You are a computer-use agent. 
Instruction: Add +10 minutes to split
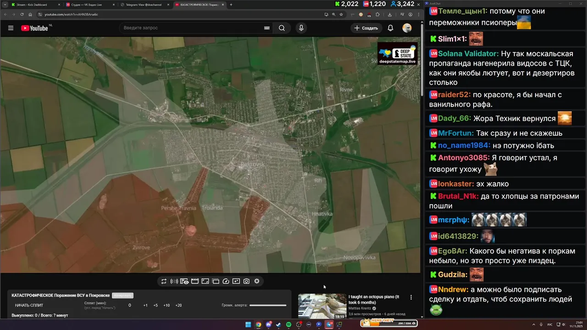[166, 305]
